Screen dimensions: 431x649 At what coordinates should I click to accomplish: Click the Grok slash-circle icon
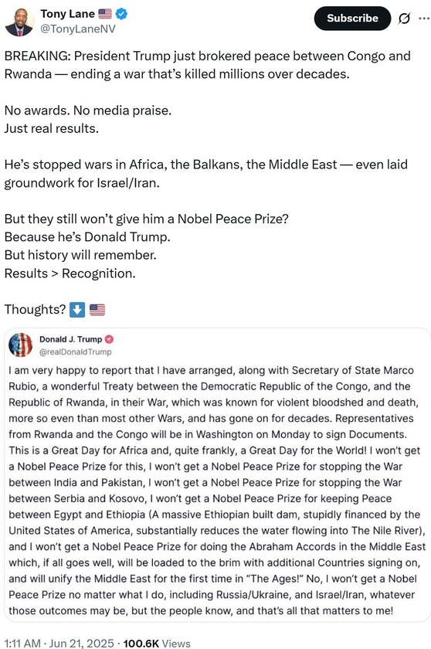click(404, 19)
